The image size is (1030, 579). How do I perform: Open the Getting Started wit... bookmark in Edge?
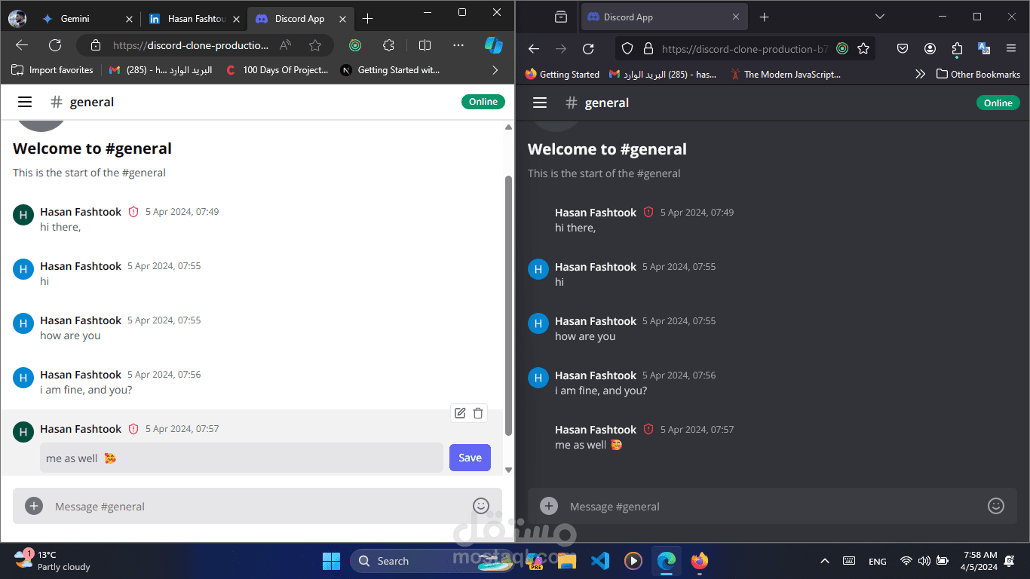pos(391,70)
